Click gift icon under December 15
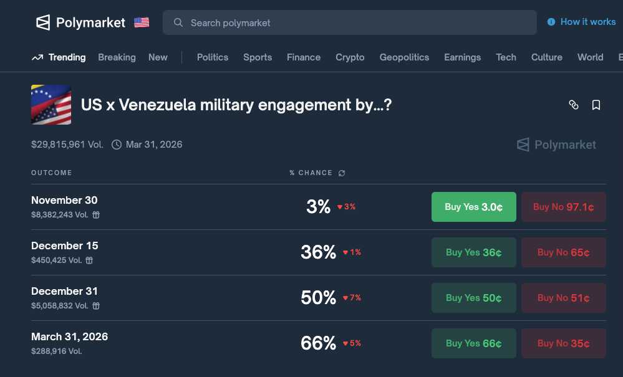 point(89,260)
